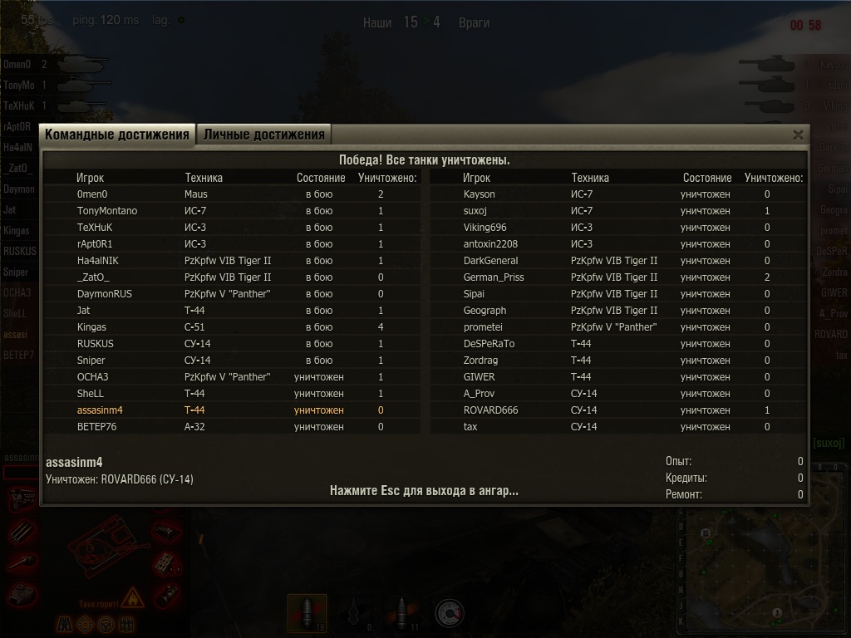Viewport: 851px width, 638px height.
Task: Click the commander binoculars crew icon
Action: point(65,625)
